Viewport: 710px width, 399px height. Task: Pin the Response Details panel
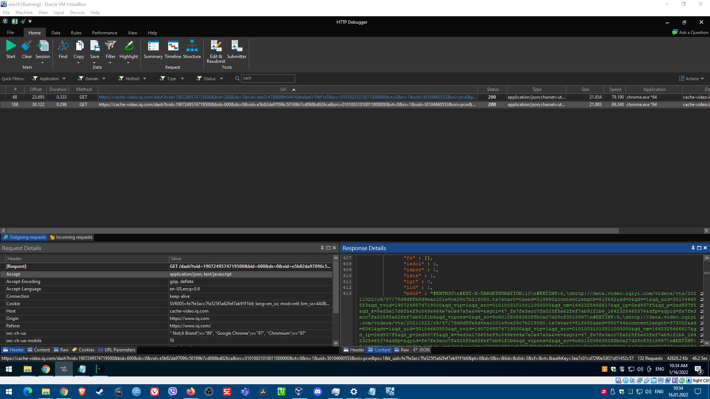tap(693, 248)
